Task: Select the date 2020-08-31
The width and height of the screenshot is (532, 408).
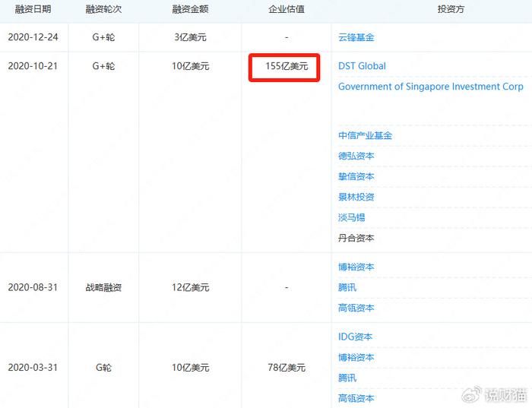Action: tap(33, 287)
